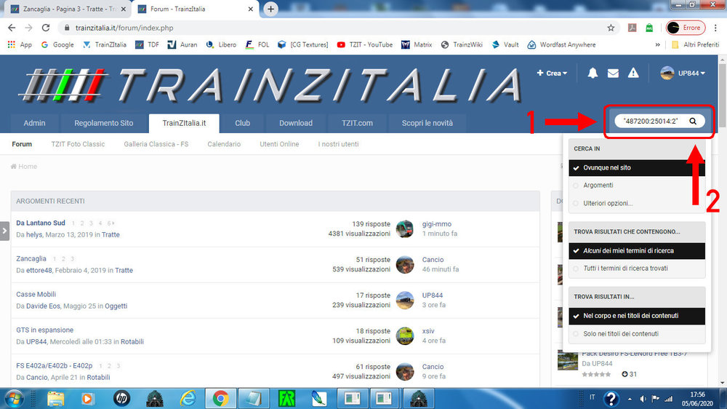Open the 'GTS in espansione' topic

45,330
